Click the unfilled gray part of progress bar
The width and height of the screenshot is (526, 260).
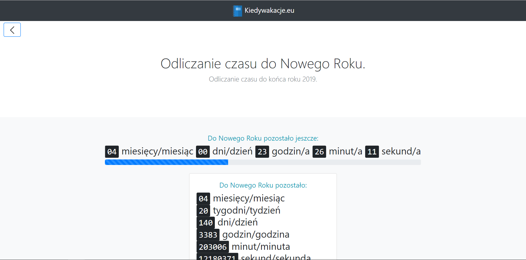click(324, 162)
